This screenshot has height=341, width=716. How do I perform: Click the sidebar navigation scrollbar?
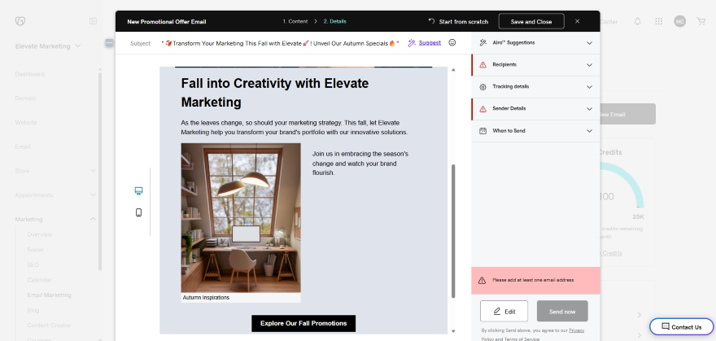100,171
